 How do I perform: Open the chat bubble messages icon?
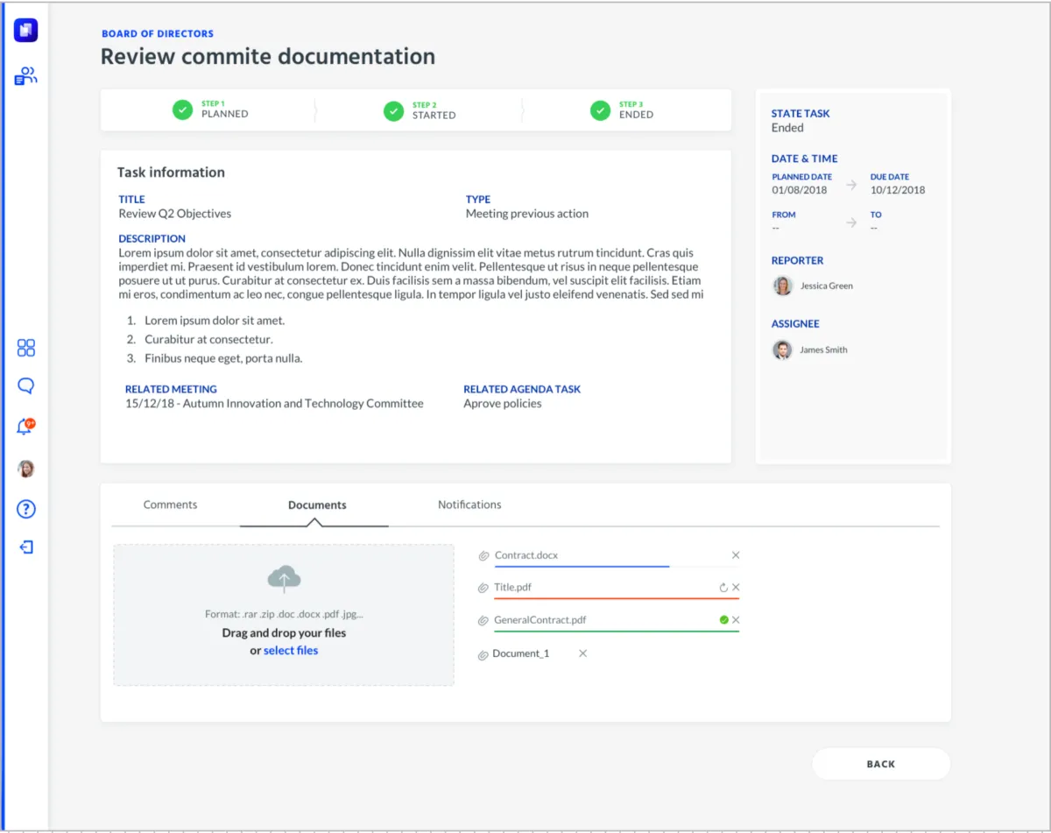pos(26,386)
